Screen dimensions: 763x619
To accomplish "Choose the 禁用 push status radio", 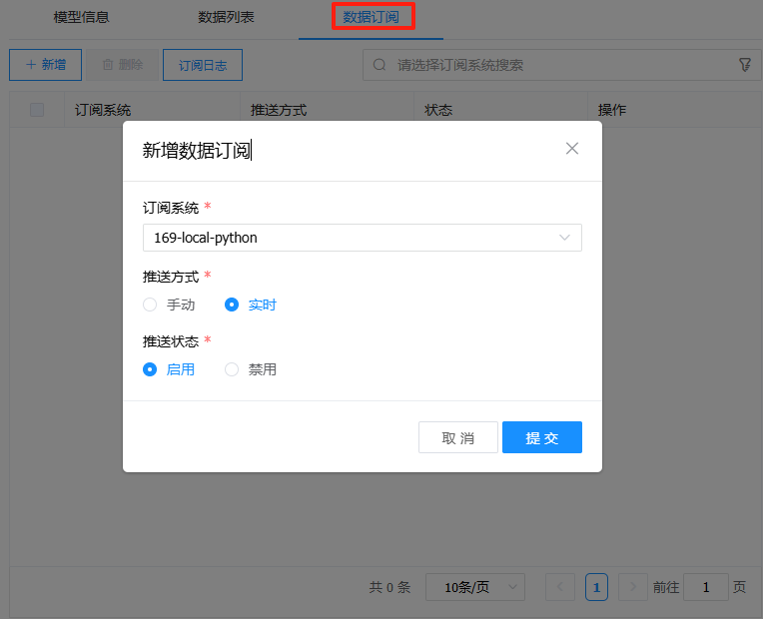I will pyautogui.click(x=232, y=369).
